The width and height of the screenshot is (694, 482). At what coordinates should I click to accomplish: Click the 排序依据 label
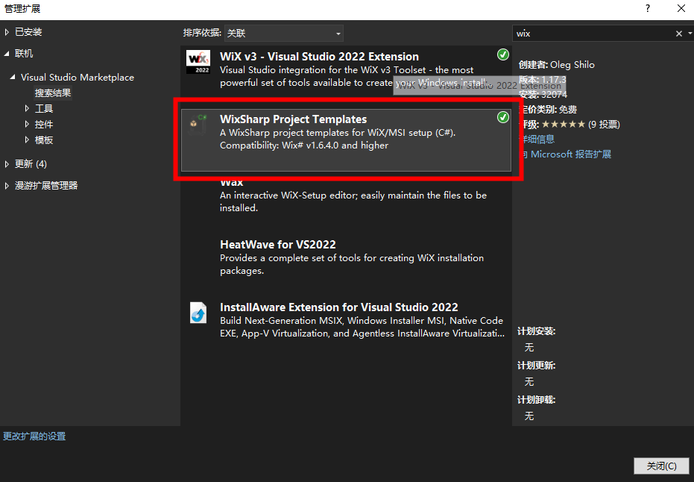tap(202, 33)
